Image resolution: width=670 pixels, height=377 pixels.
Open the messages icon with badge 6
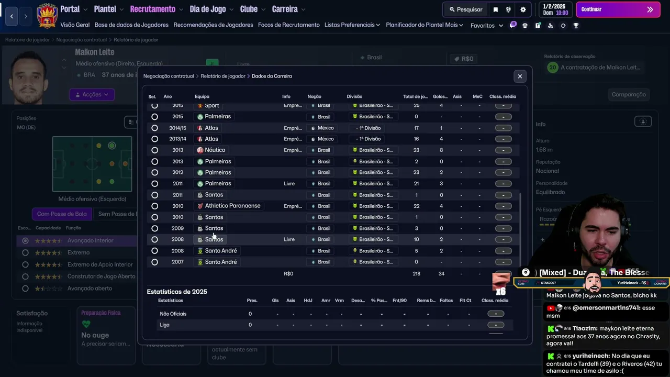coord(512,25)
